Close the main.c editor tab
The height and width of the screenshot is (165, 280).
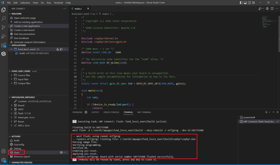click(x=88, y=8)
